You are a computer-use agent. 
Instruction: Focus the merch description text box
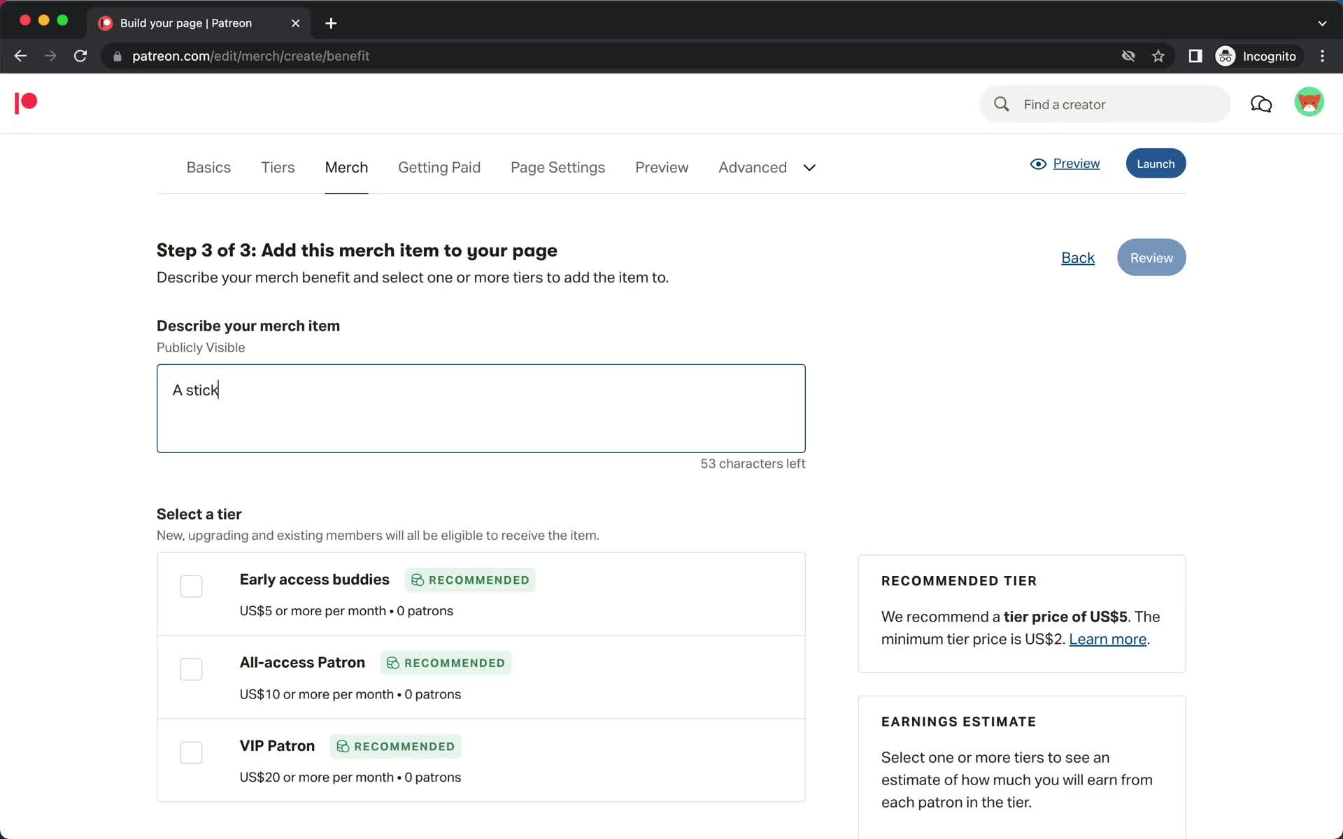pos(481,408)
